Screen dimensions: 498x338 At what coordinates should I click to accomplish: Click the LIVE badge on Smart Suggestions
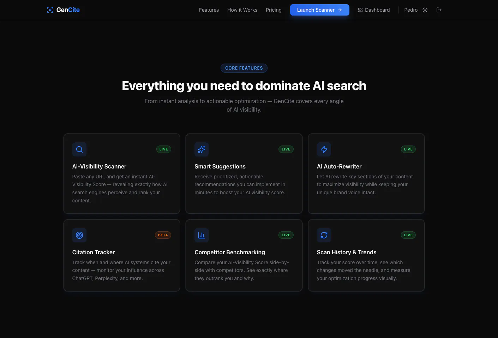click(286, 149)
